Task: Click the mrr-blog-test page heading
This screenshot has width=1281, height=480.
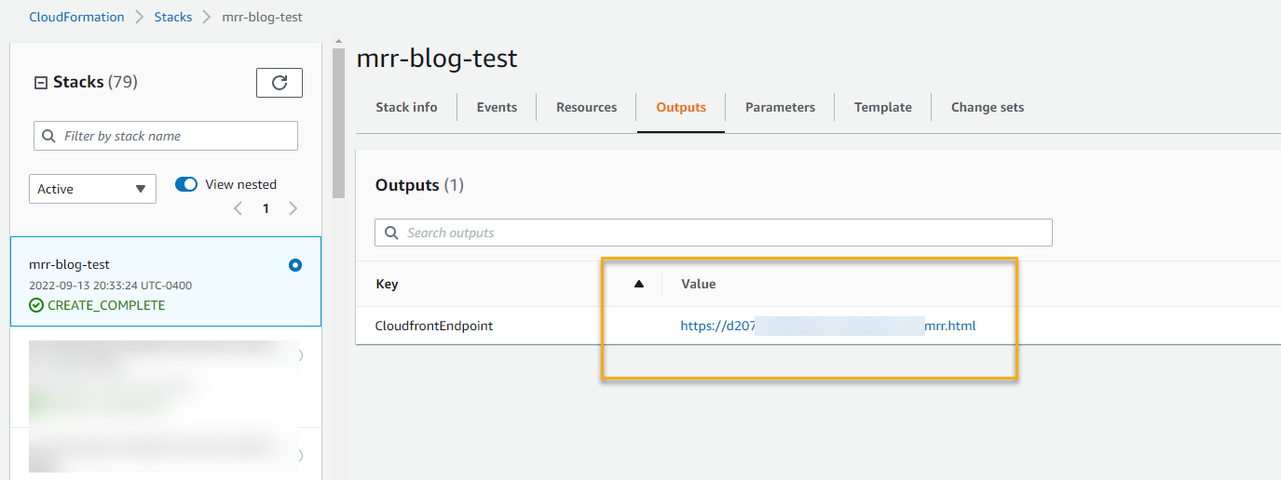Action: tap(437, 60)
